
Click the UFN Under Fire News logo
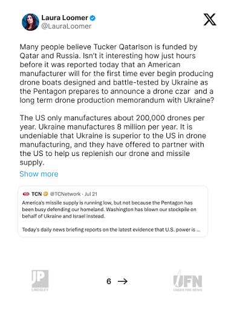pos(187,281)
